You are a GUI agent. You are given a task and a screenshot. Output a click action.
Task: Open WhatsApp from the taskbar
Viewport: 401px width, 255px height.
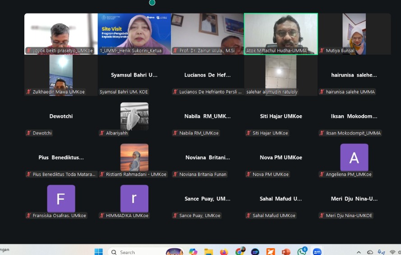pos(302,251)
